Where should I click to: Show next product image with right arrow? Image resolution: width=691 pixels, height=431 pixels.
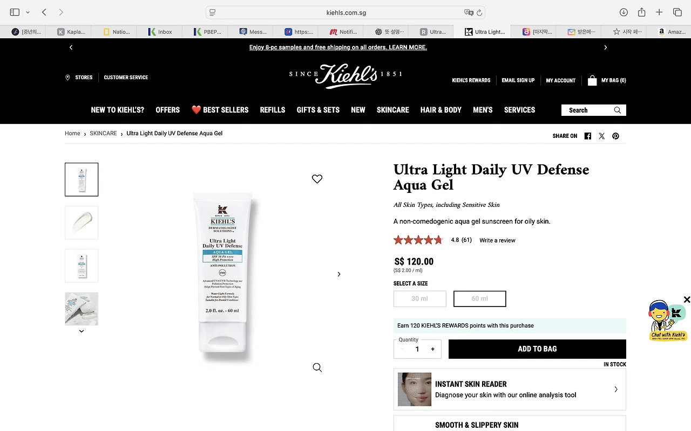pos(339,274)
